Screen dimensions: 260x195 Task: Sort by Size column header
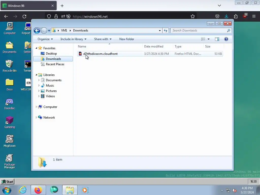point(214,46)
